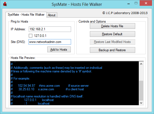This screenshot has width=154, height=114.
Task: Open Backup and Restore
Action: tap(113, 50)
